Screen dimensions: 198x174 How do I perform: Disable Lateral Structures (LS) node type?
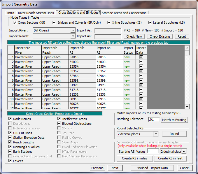150,22
